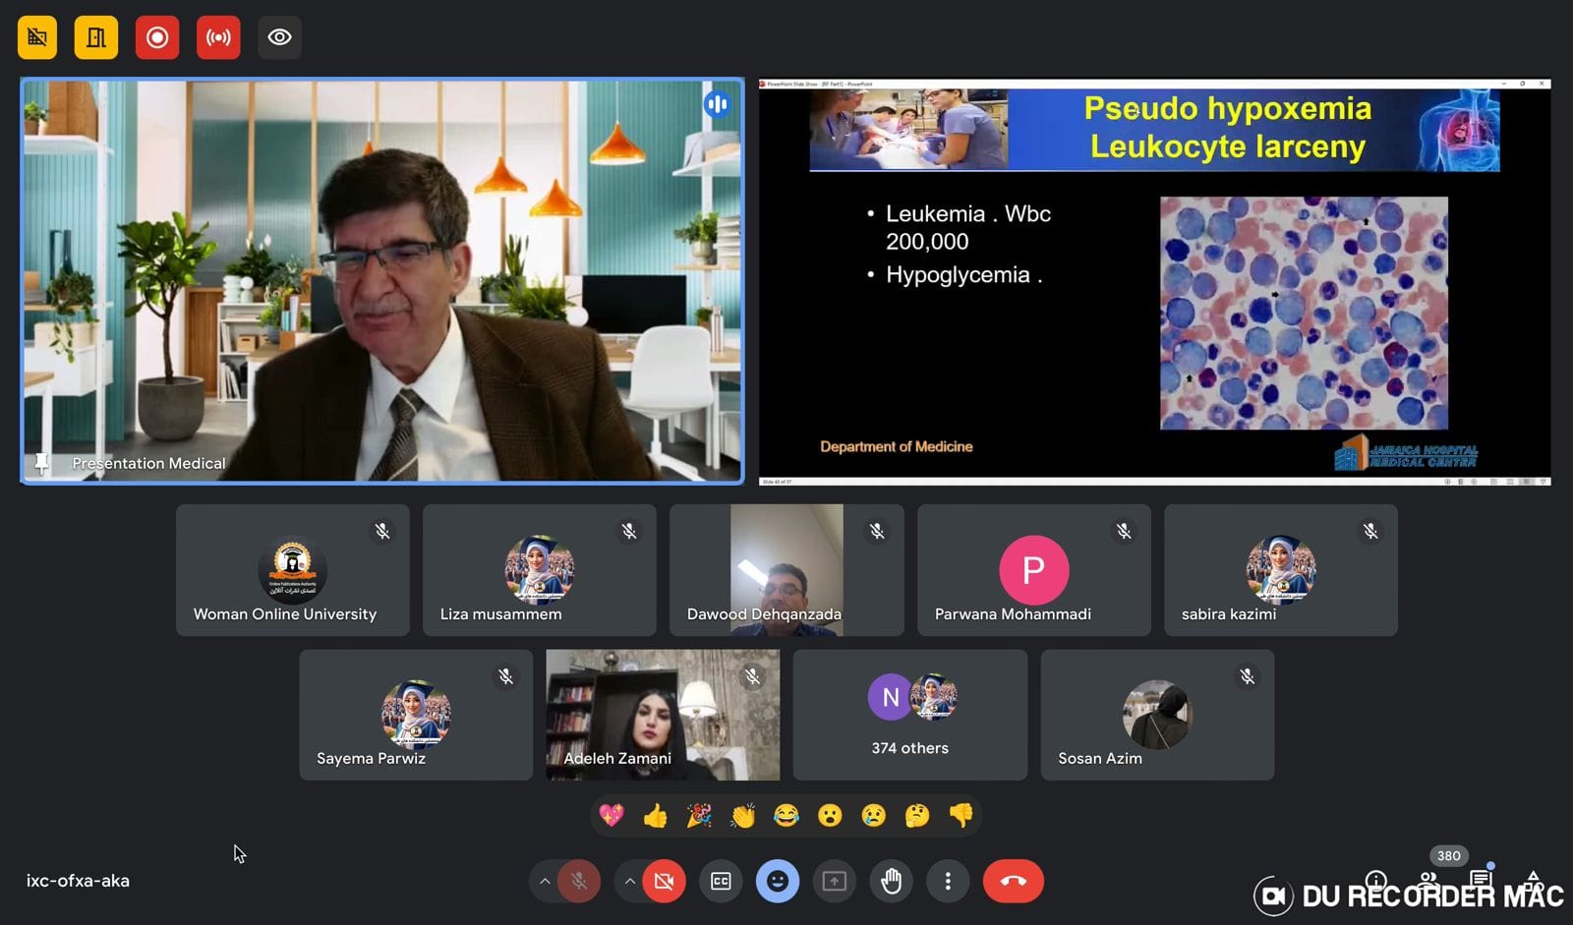Send the thumbs up reaction
The width and height of the screenshot is (1573, 925).
coord(655,816)
